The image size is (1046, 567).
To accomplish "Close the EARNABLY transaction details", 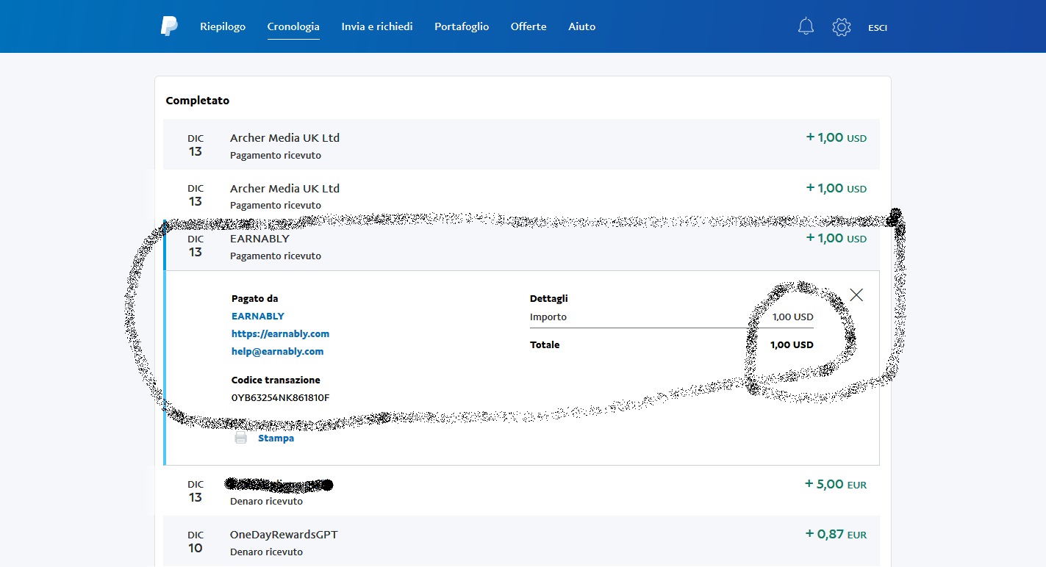I will [856, 295].
